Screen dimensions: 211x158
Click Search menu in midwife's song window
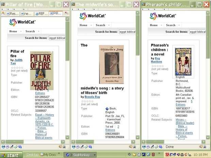point(100,25)
